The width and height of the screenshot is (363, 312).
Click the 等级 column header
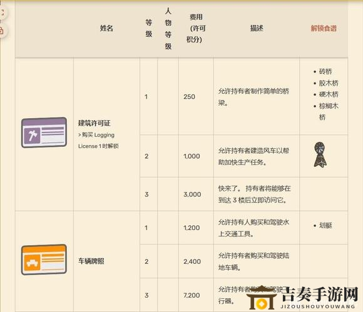coord(148,28)
